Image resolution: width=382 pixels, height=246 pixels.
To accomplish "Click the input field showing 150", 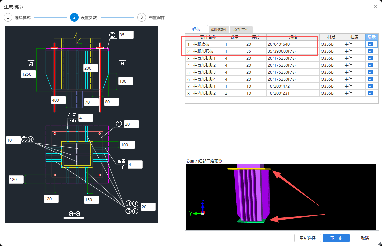I will click(91, 200).
